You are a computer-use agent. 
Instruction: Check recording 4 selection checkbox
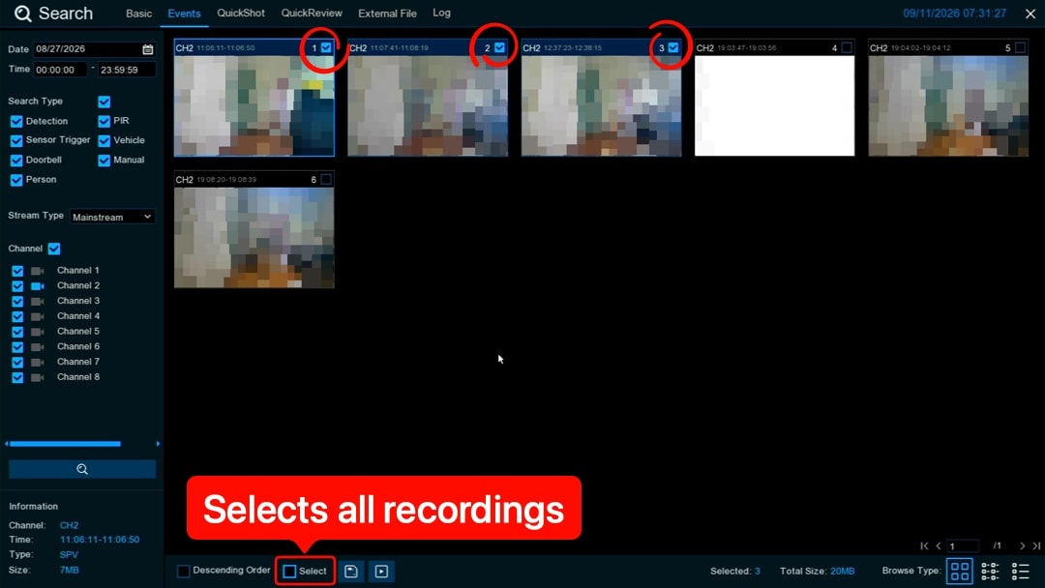[847, 48]
